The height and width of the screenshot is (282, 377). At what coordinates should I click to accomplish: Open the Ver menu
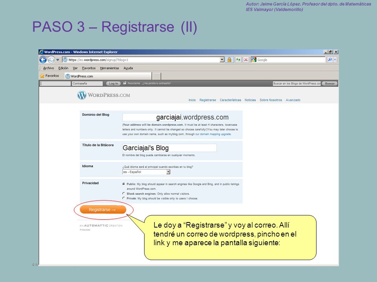pyautogui.click(x=75, y=68)
